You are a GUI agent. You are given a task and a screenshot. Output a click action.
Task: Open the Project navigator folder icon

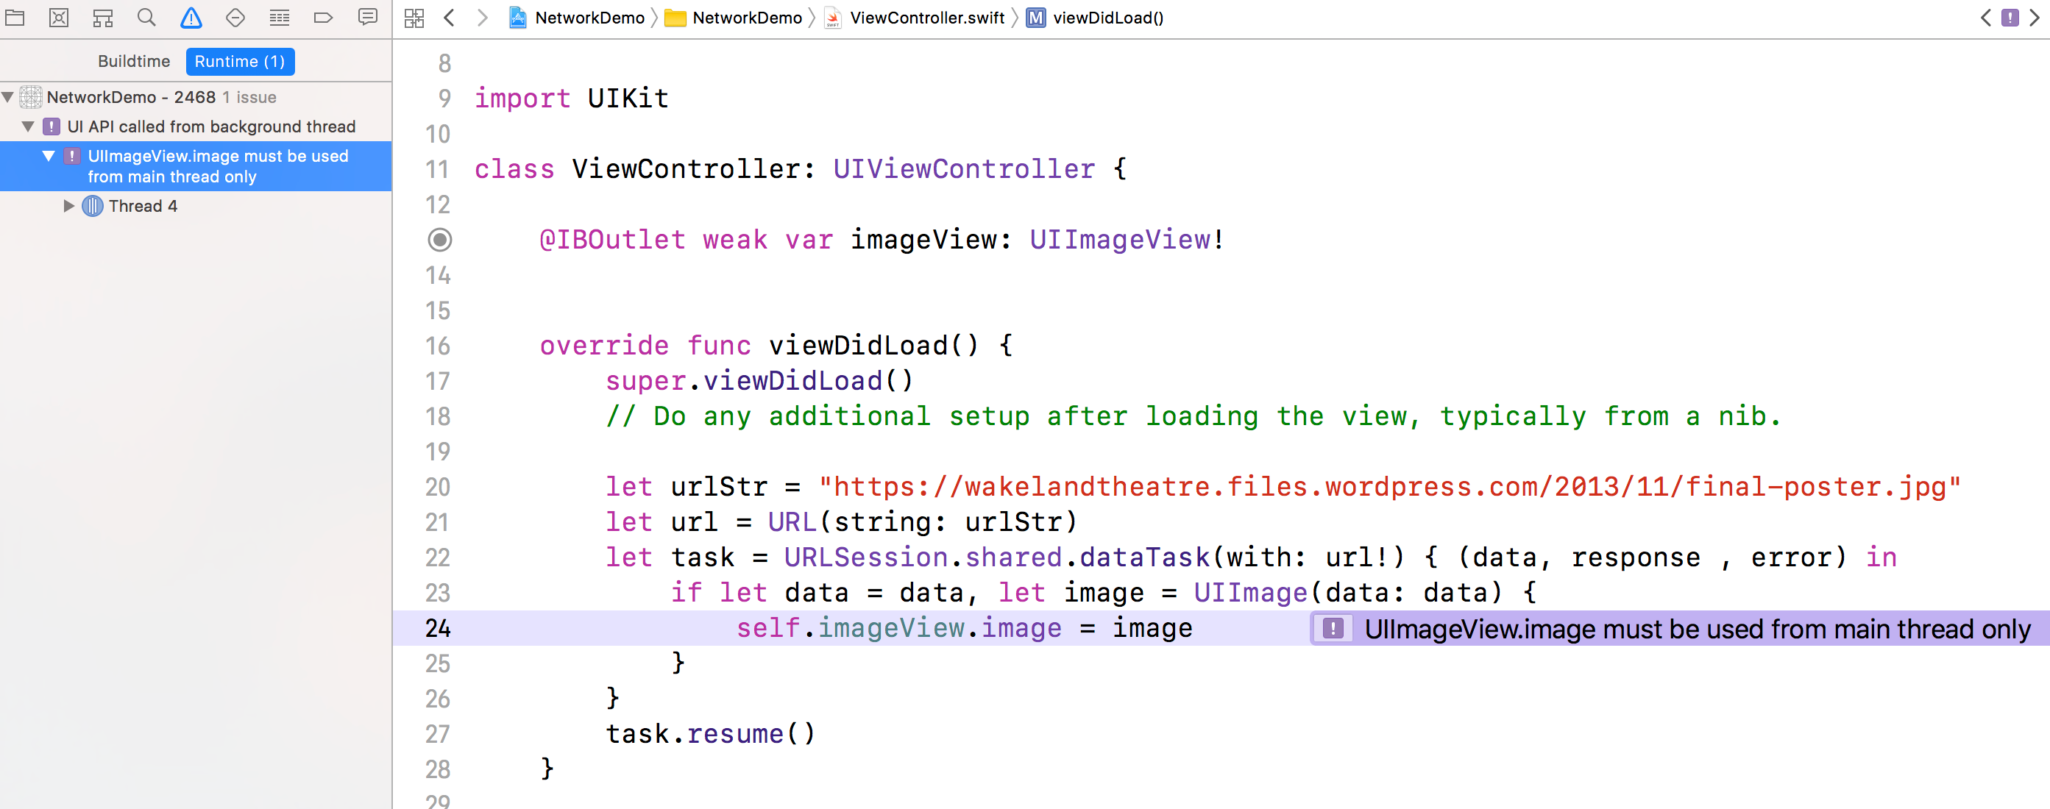click(x=15, y=18)
